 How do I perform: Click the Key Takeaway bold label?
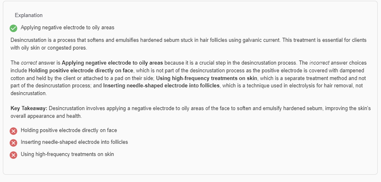click(29, 108)
